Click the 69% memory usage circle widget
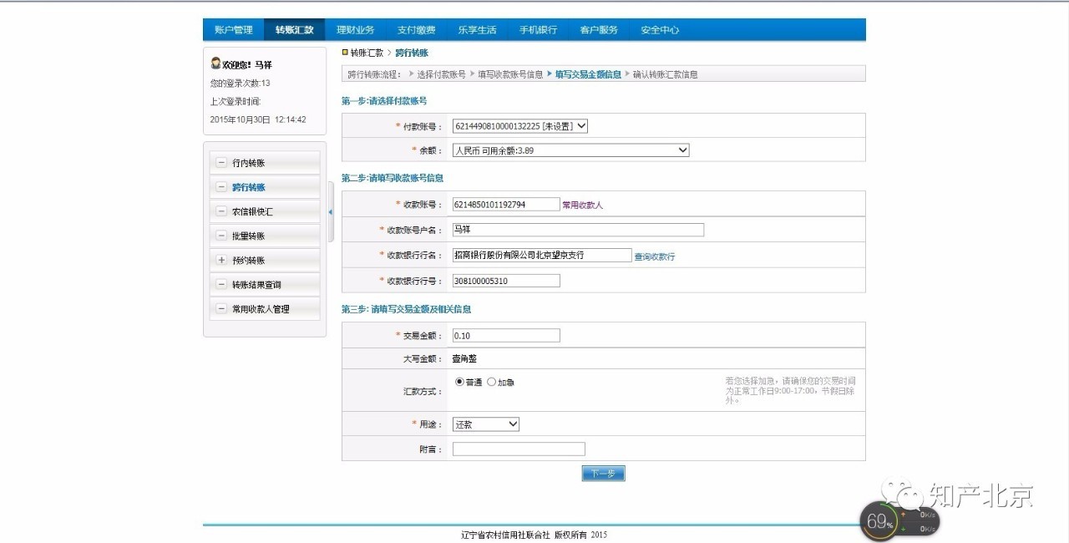Viewport: 1069px width, 543px height. coord(879,522)
